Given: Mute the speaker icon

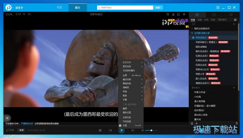Looking at the screenshot, I should click(142, 130).
